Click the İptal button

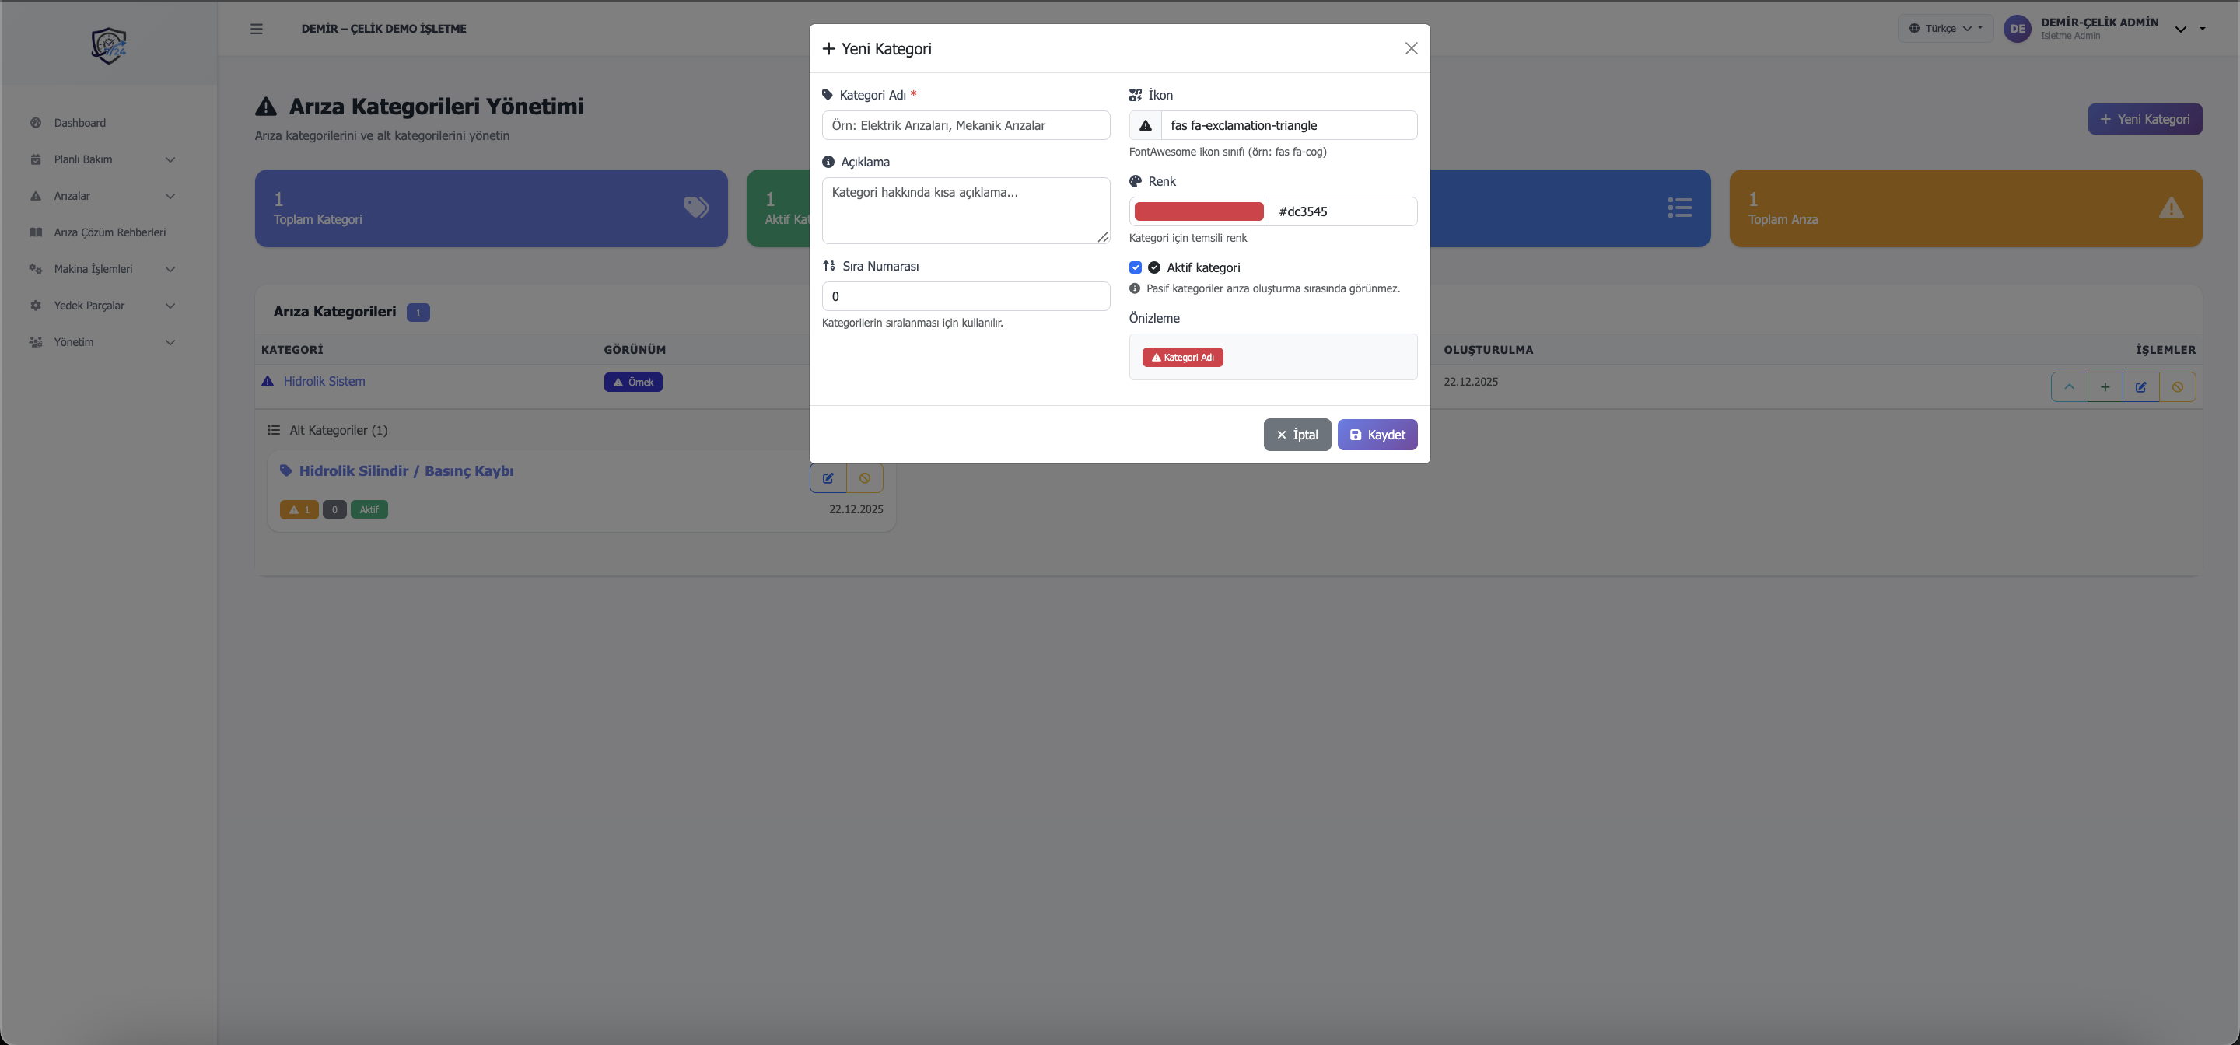(x=1297, y=435)
